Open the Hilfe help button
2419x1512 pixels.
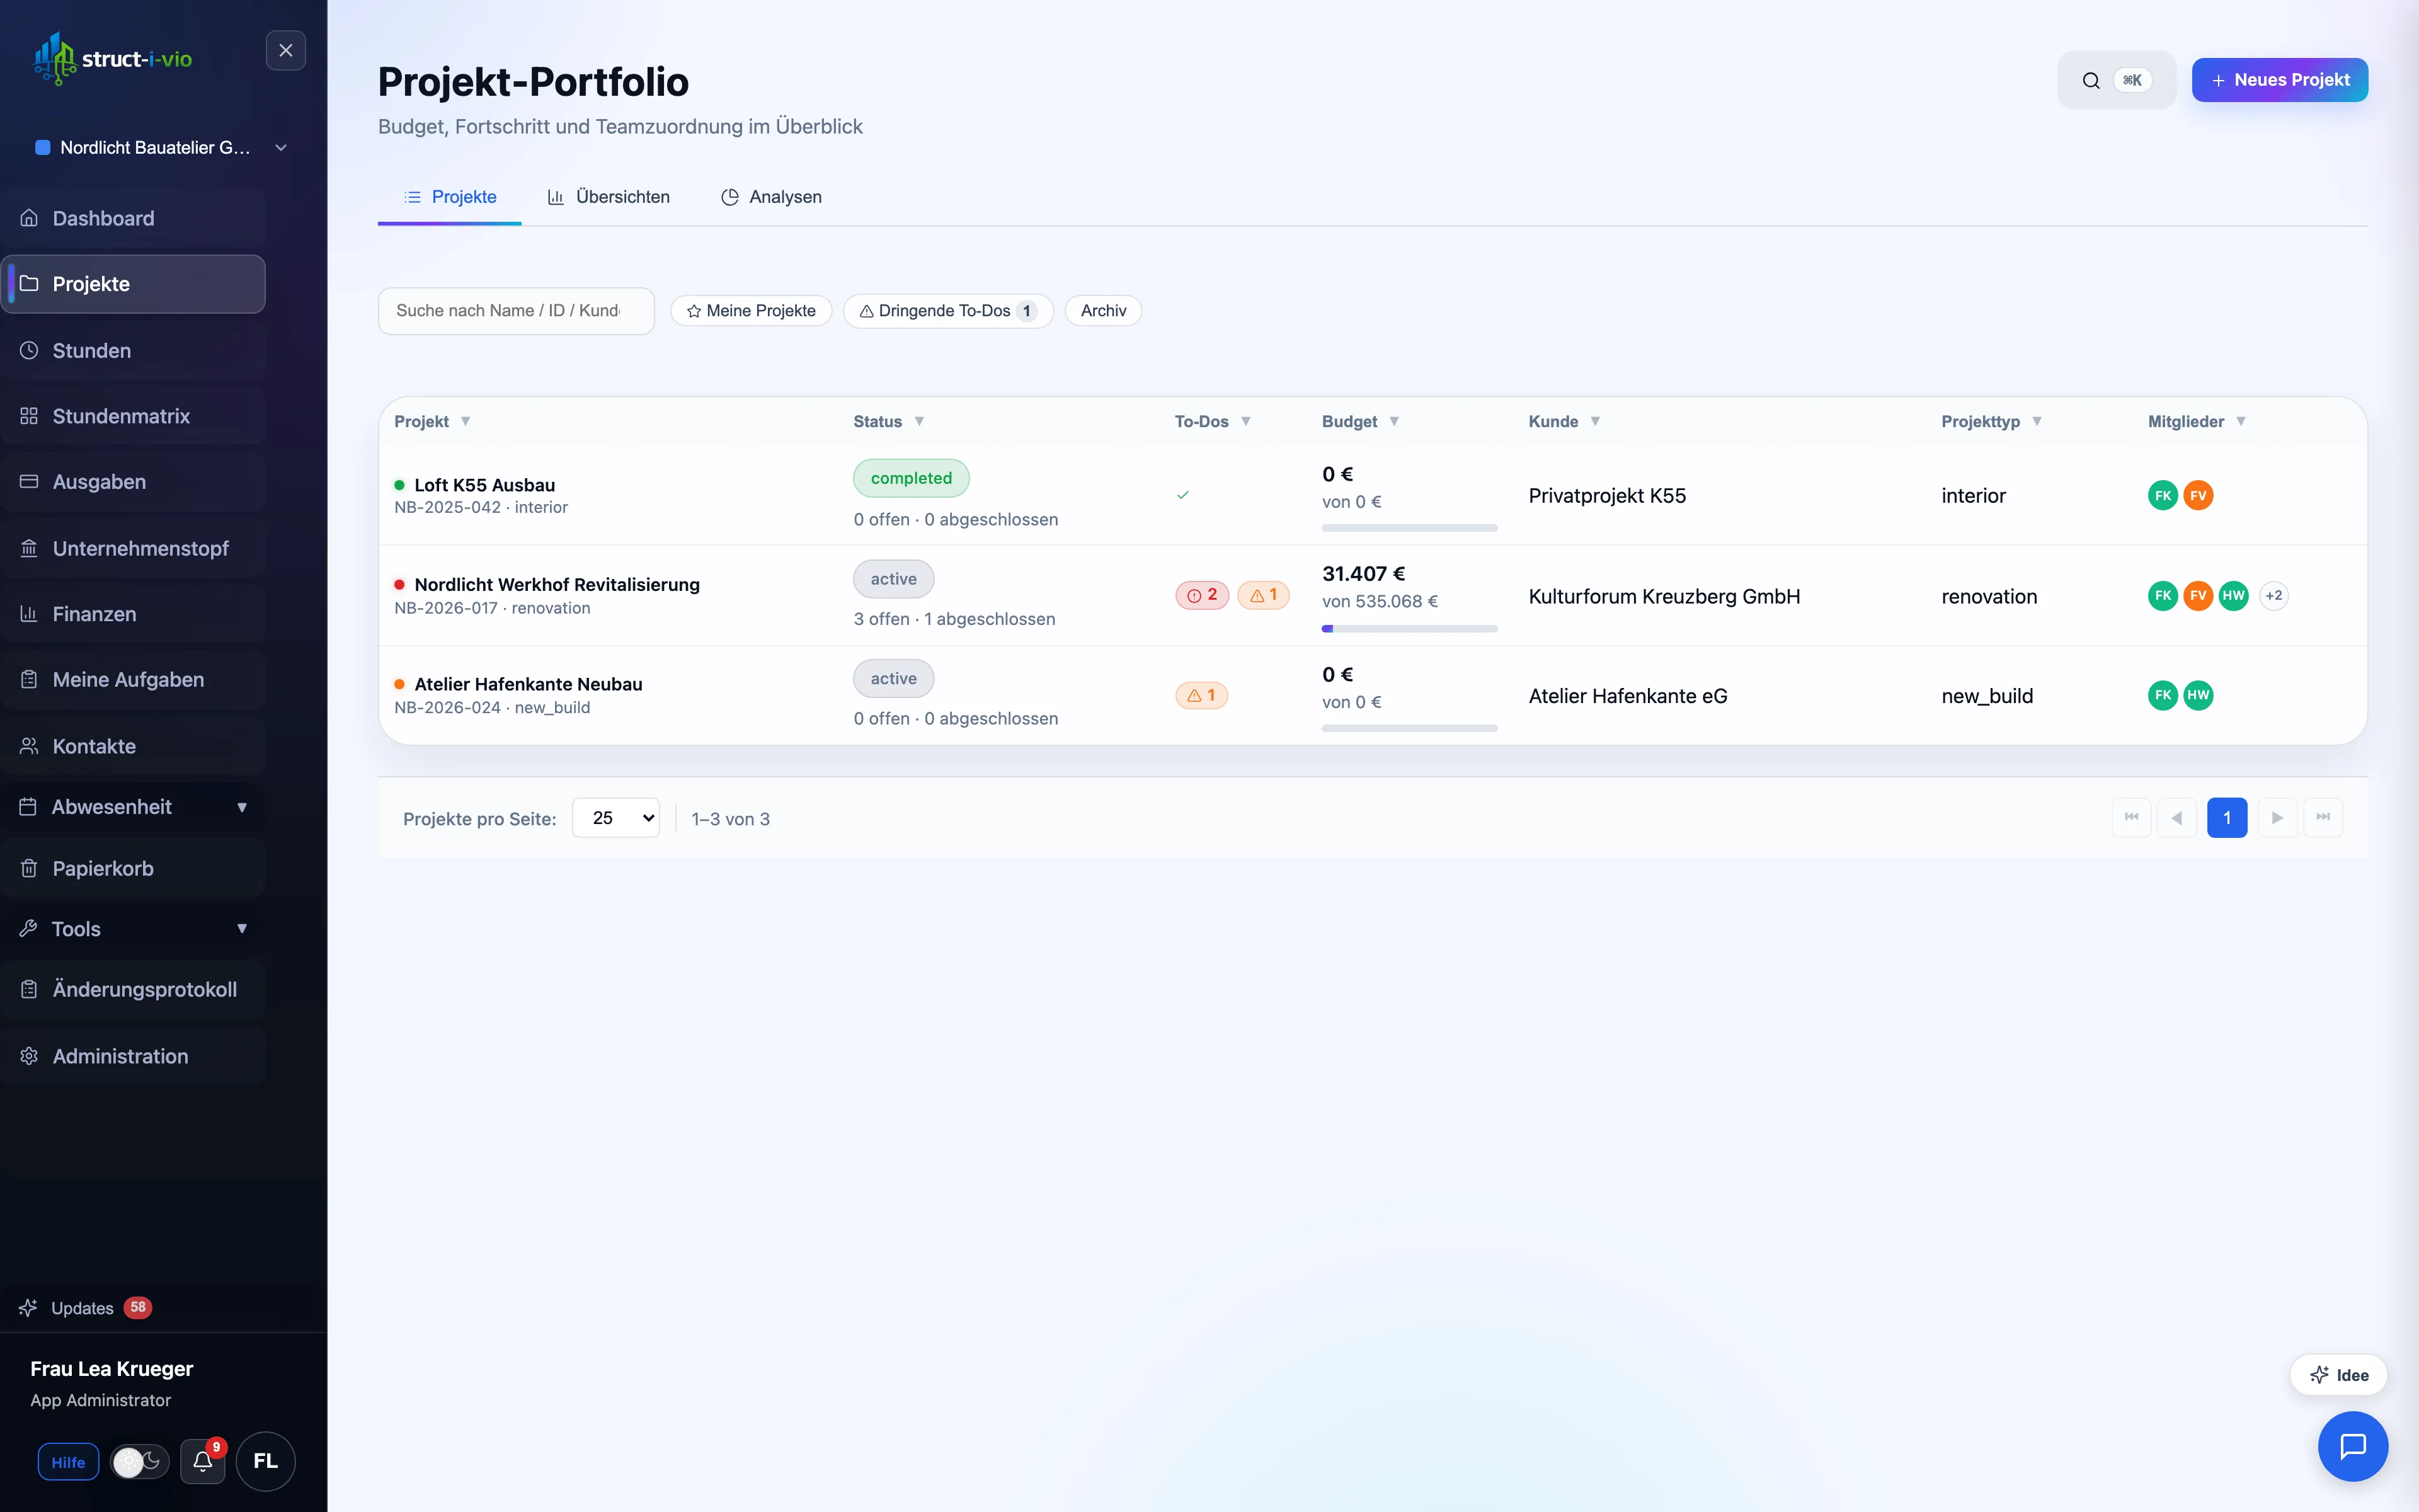click(68, 1462)
